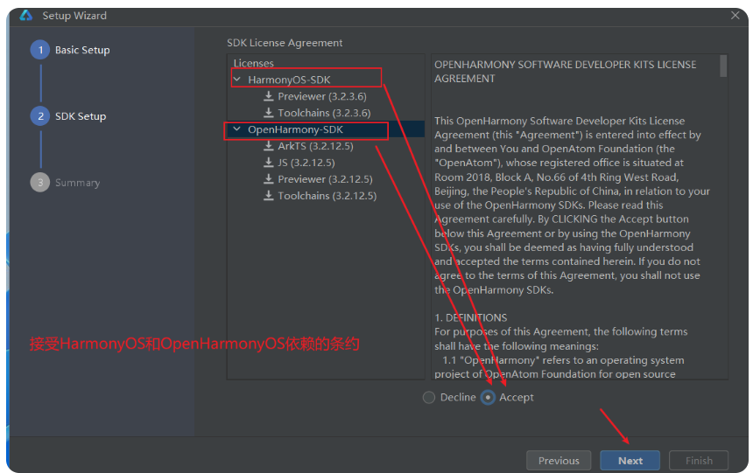Click step 1 circle for Basic Setup

point(40,50)
